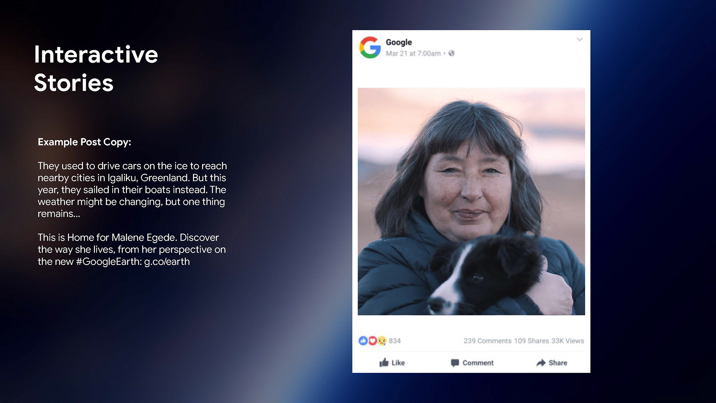
Task: Click the red heart Love reaction
Action: coord(372,341)
